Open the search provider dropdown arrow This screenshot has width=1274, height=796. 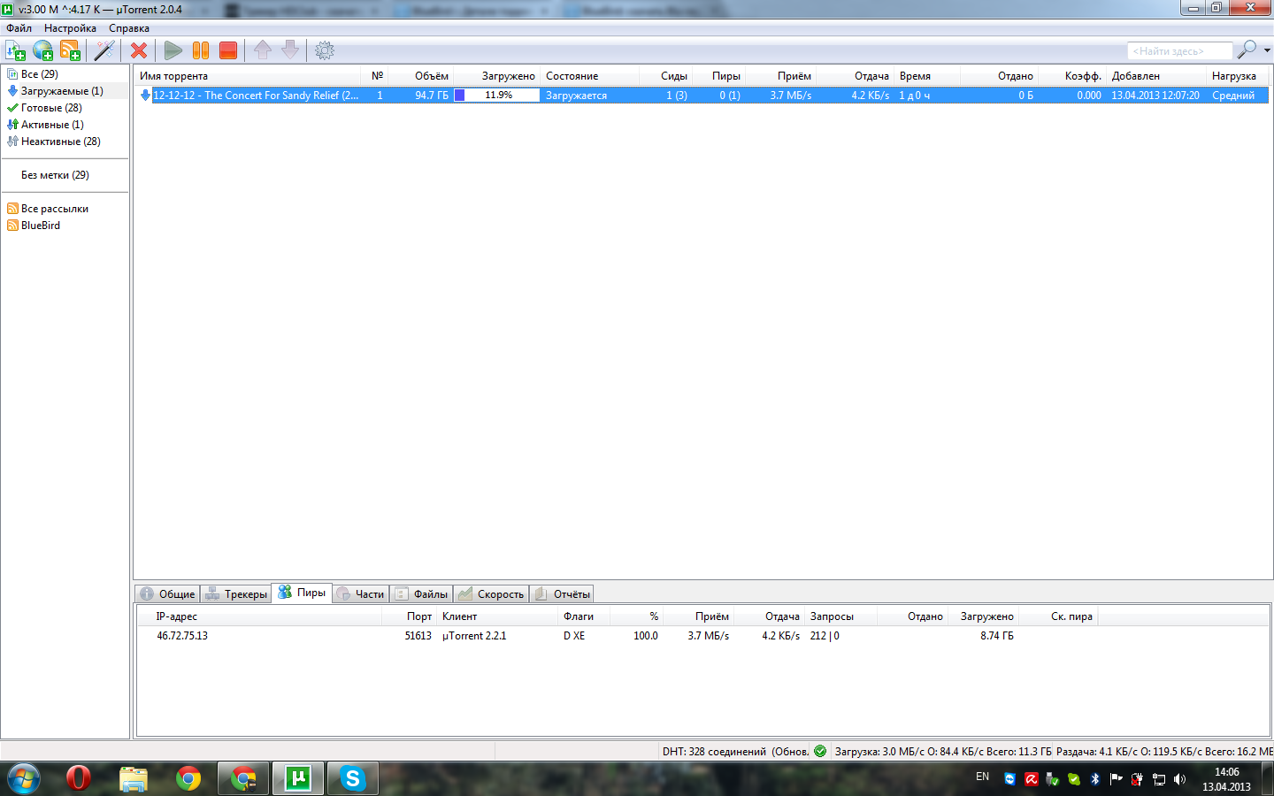[1267, 50]
